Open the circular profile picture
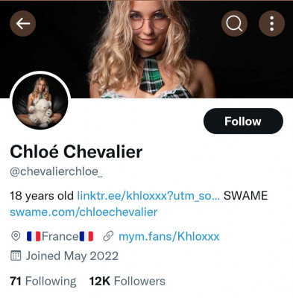The width and height of the screenshot is (293, 298). pos(40,101)
